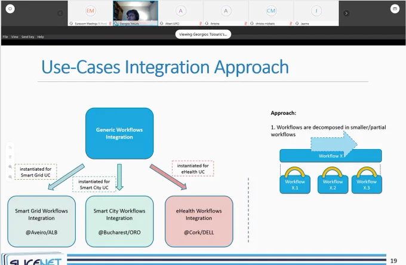
Task: Click the audio icon beside Jeanne's name
Action: [297, 23]
